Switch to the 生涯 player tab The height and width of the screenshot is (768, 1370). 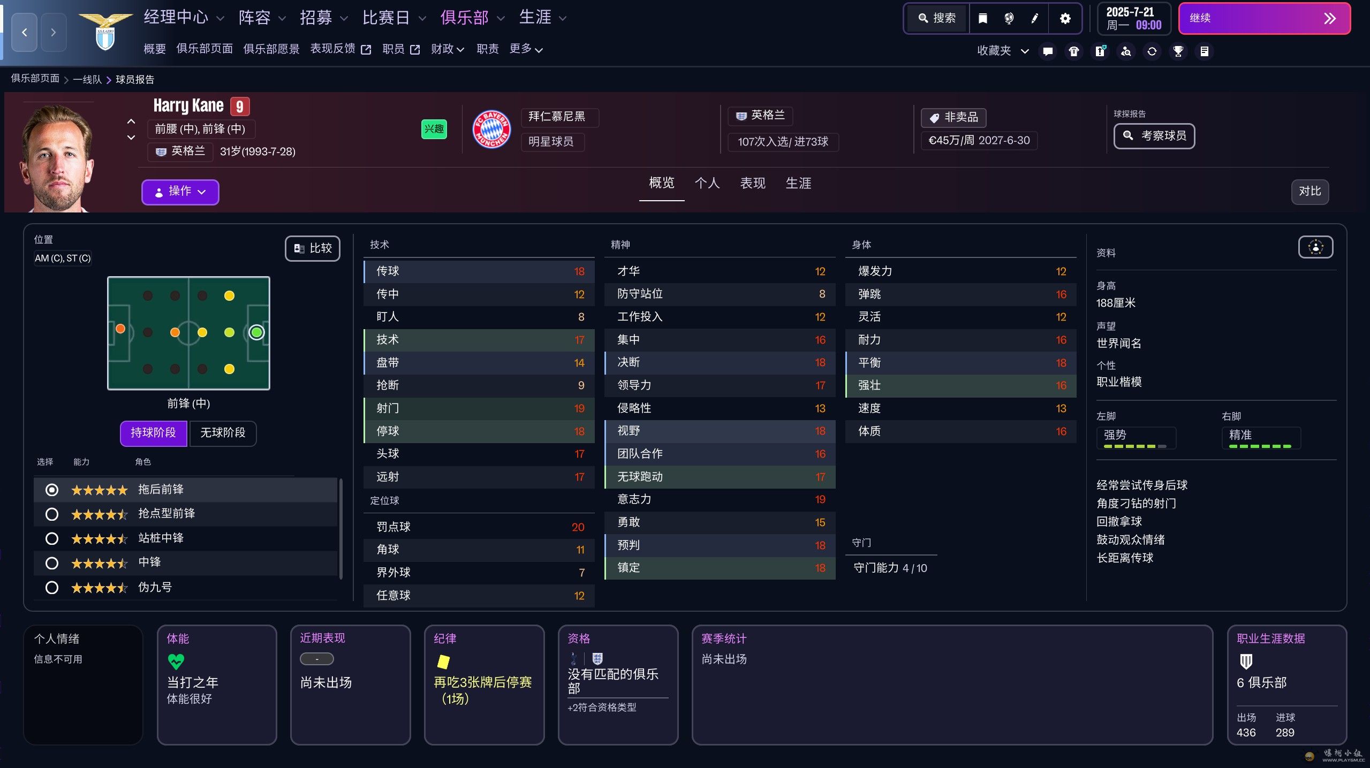[798, 184]
